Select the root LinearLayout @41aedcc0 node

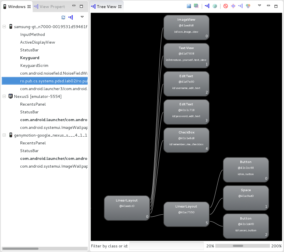click(x=127, y=208)
